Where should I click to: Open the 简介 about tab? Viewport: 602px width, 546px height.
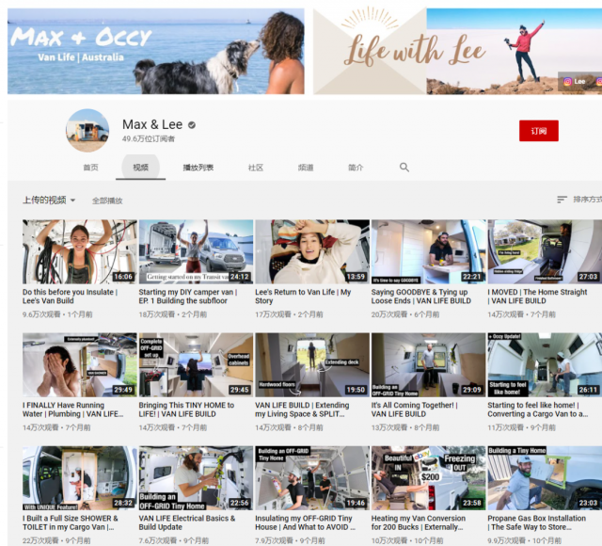click(356, 168)
